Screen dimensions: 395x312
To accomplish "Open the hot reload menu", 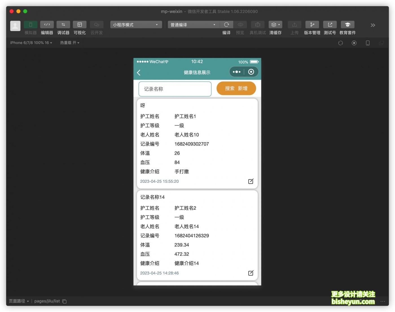I will pos(69,43).
